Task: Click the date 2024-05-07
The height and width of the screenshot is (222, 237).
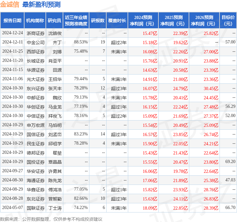Action: pyautogui.click(x=12, y=207)
